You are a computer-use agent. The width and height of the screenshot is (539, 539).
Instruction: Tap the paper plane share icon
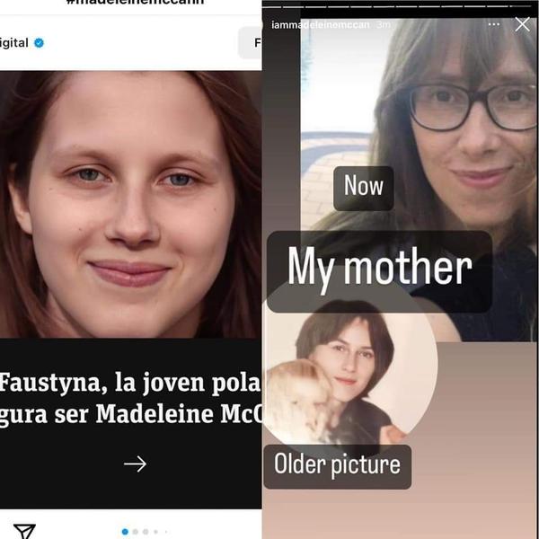pos(24,531)
